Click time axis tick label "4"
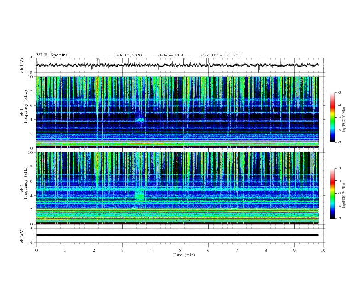The width and height of the screenshot is (364, 281). [x=151, y=250]
